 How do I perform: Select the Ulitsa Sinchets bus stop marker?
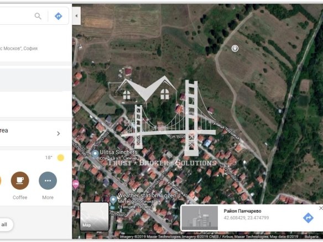coord(95,154)
